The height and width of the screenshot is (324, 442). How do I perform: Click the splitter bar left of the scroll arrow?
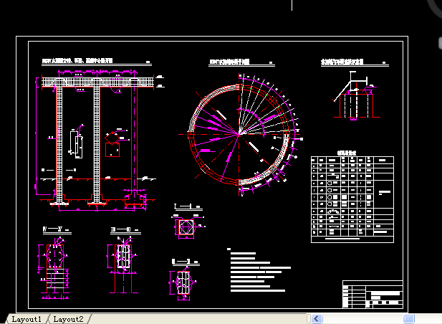(x=308, y=319)
